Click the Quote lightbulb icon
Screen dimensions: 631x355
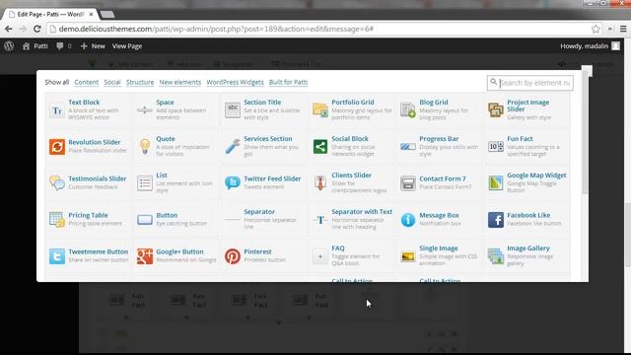[145, 147]
